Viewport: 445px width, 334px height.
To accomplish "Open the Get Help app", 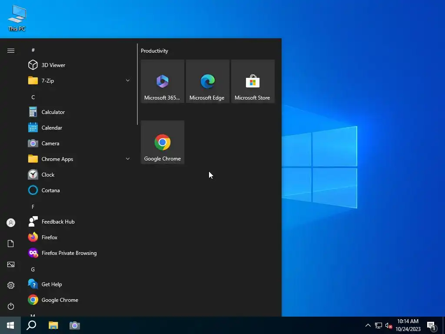I will [x=80, y=284].
